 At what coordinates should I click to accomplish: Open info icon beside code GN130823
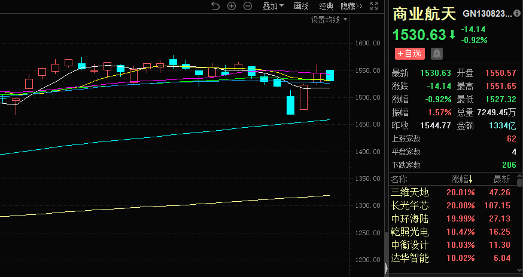click(x=517, y=13)
